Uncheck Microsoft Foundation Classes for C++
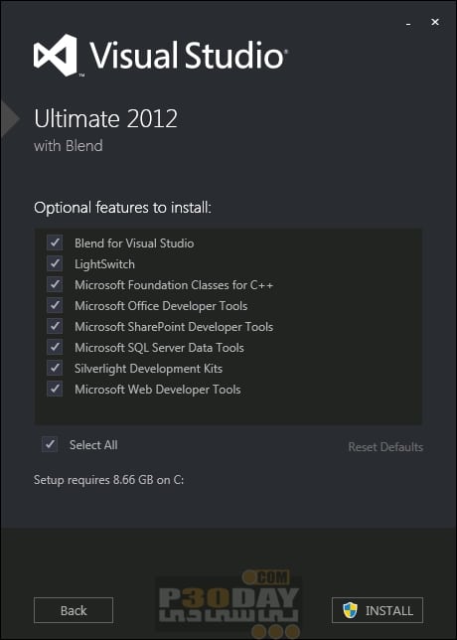The width and height of the screenshot is (457, 640). coord(55,284)
